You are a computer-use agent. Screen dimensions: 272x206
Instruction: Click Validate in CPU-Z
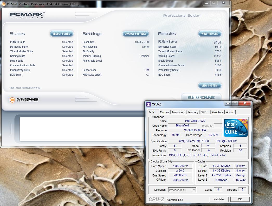(219, 199)
